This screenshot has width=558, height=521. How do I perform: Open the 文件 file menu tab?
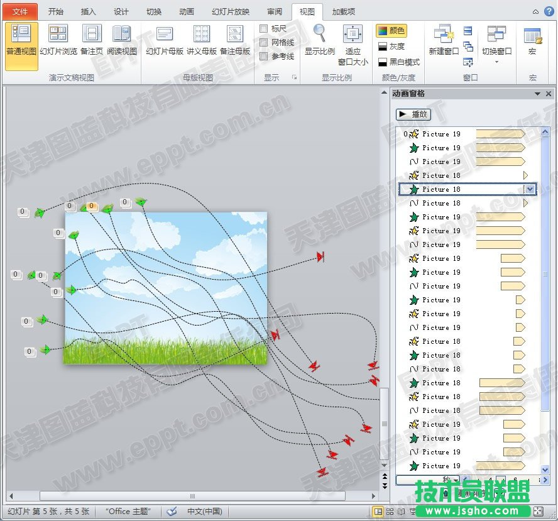click(x=20, y=11)
